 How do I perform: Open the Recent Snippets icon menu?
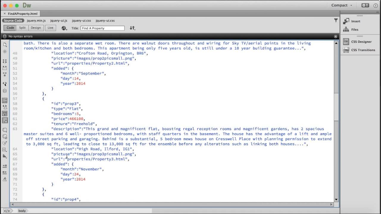pyautogui.click(x=5, y=150)
